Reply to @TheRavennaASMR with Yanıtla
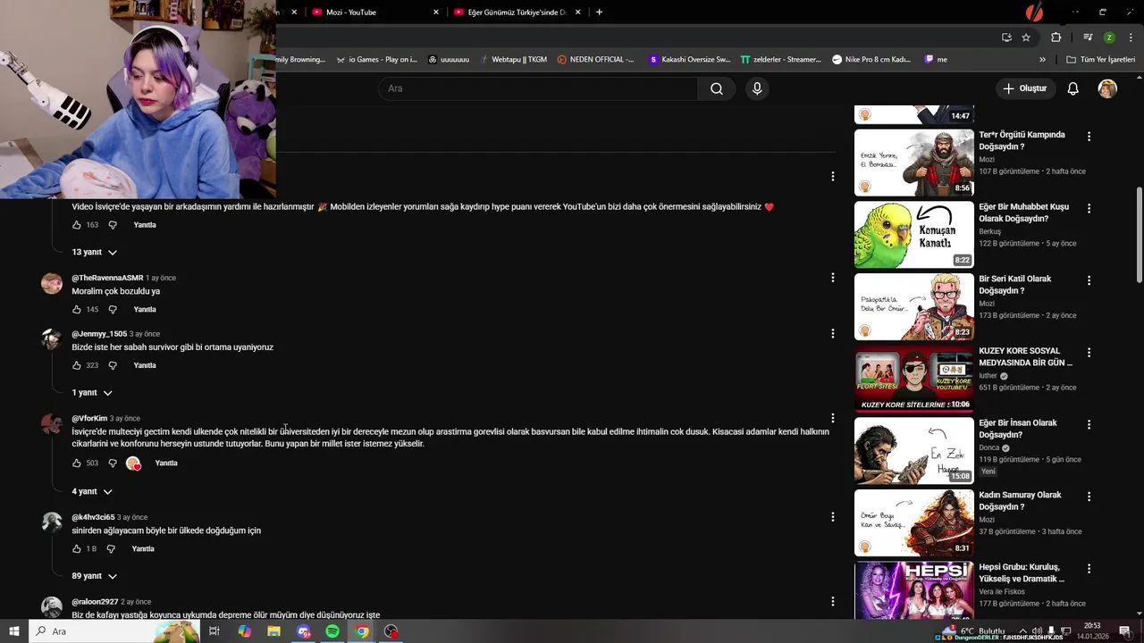Image resolution: width=1144 pixels, height=643 pixels. click(145, 310)
